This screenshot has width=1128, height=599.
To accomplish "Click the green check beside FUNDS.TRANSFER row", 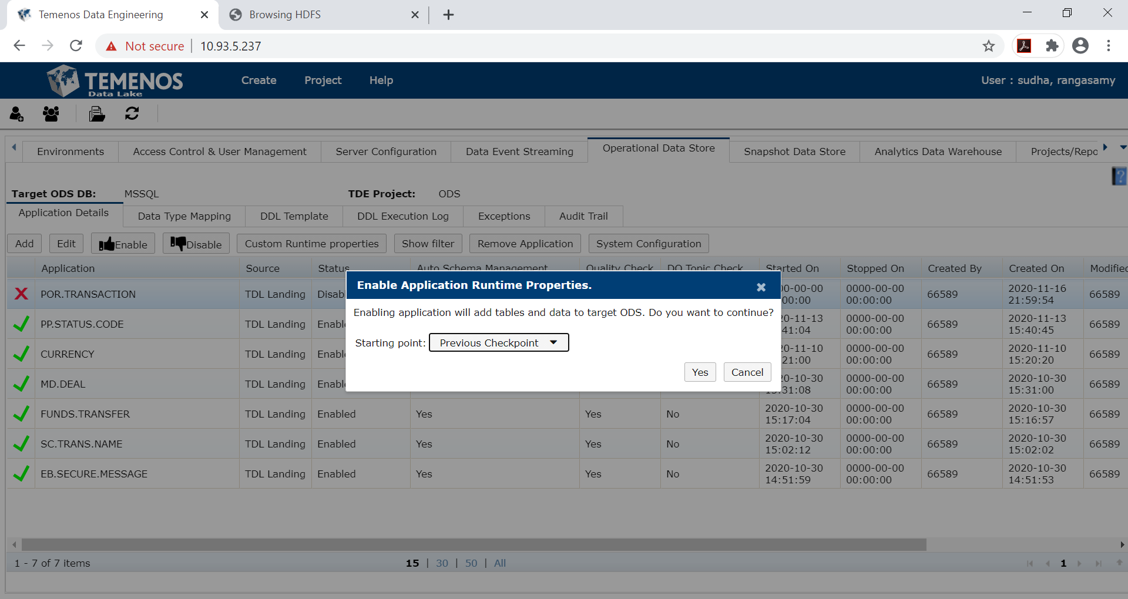I will 21,413.
